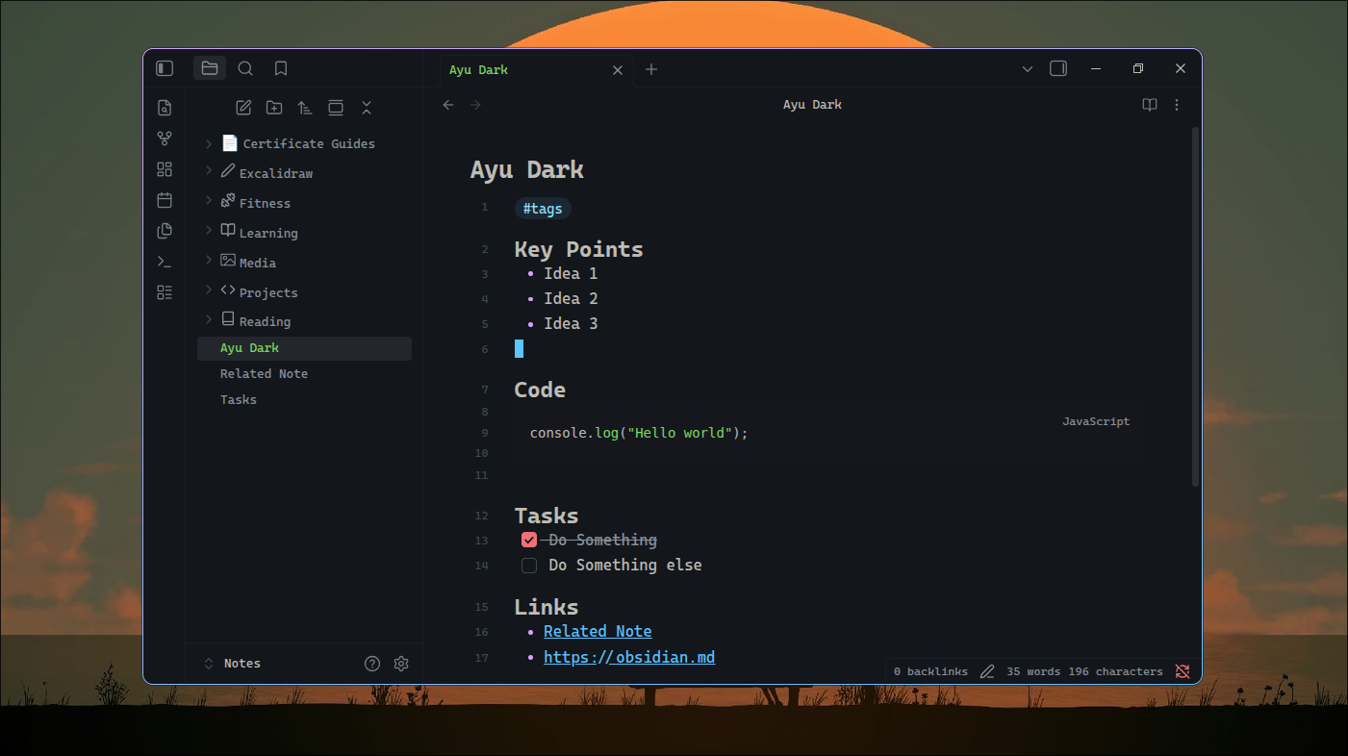
Task: Toggle right sidebar panel icon
Action: [x=1058, y=68]
